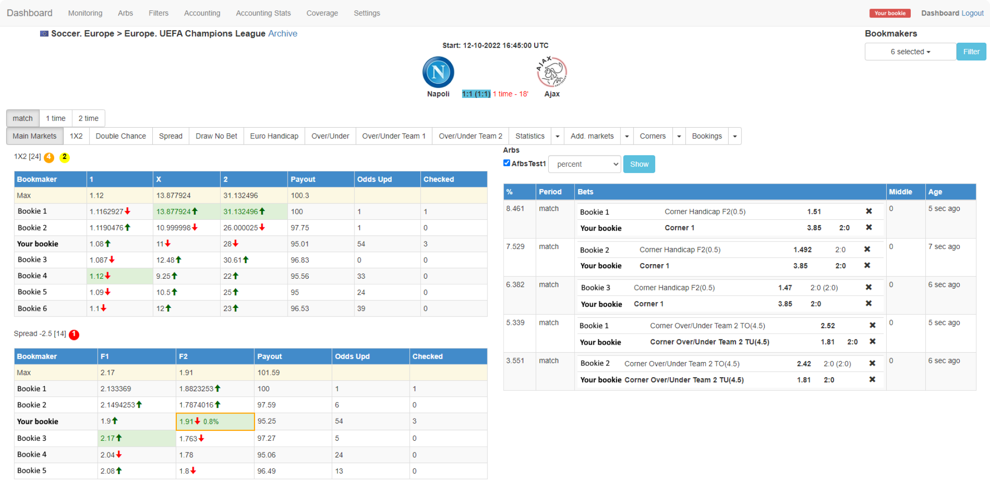Click the red badge next to Spread -2.5
This screenshot has width=990, height=484.
(x=74, y=334)
